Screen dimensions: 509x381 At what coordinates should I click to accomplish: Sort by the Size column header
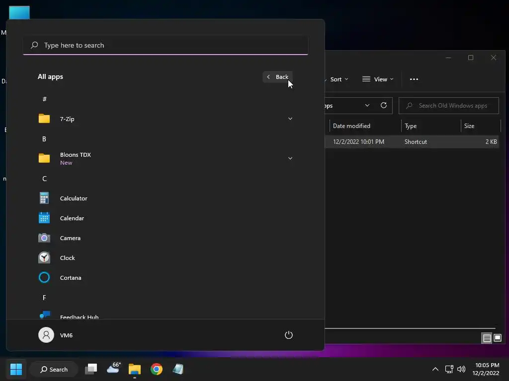481,126
